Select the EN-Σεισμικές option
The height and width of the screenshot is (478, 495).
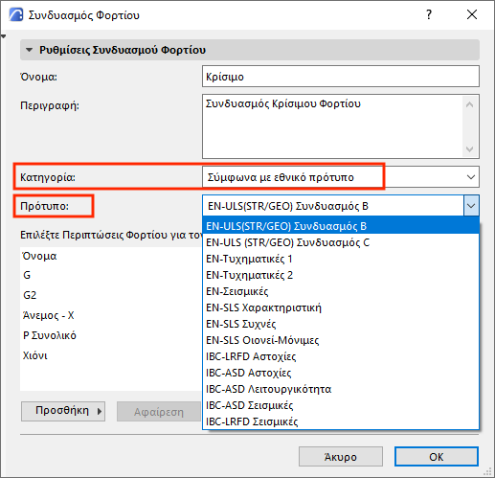341,291
